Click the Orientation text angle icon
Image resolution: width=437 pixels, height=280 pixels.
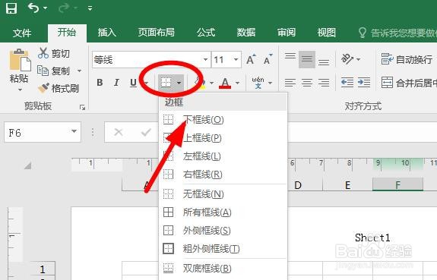347,59
